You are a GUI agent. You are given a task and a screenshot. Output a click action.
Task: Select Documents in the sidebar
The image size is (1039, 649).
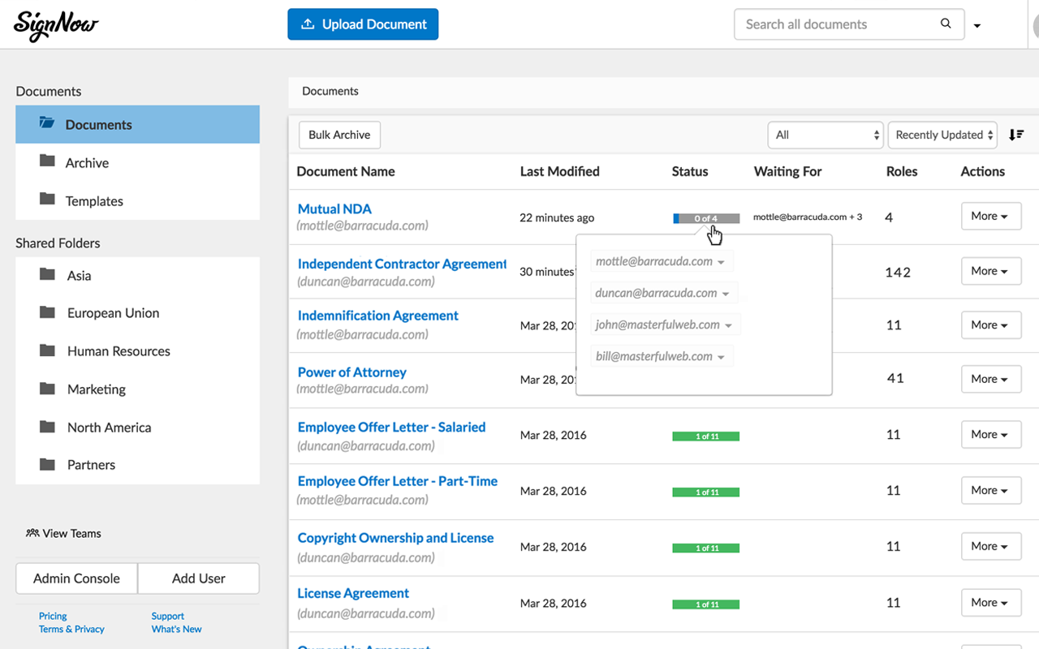98,124
